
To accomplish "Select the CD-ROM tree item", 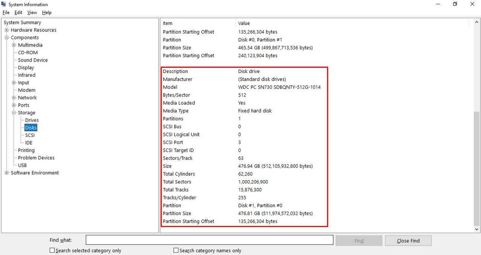I will 27,53.
